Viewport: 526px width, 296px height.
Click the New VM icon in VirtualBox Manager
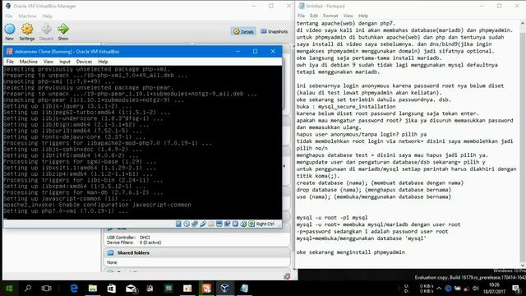coord(9,30)
